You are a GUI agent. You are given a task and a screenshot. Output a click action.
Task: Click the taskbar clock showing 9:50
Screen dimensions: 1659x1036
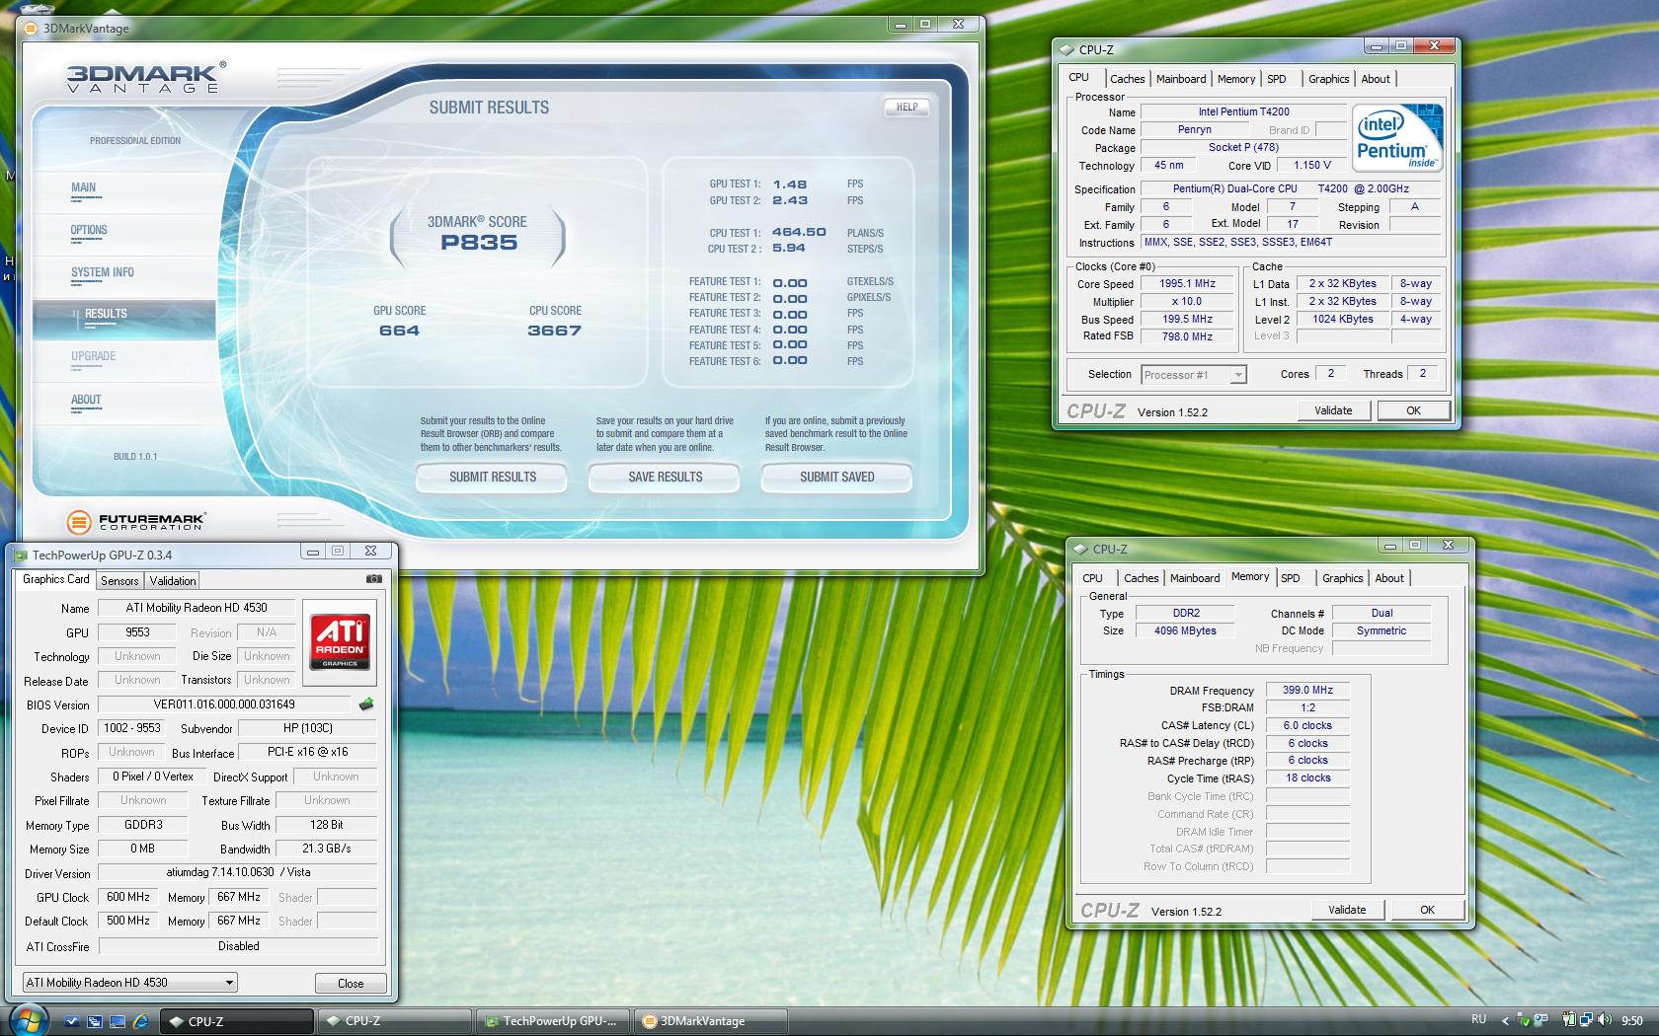(x=1632, y=1021)
